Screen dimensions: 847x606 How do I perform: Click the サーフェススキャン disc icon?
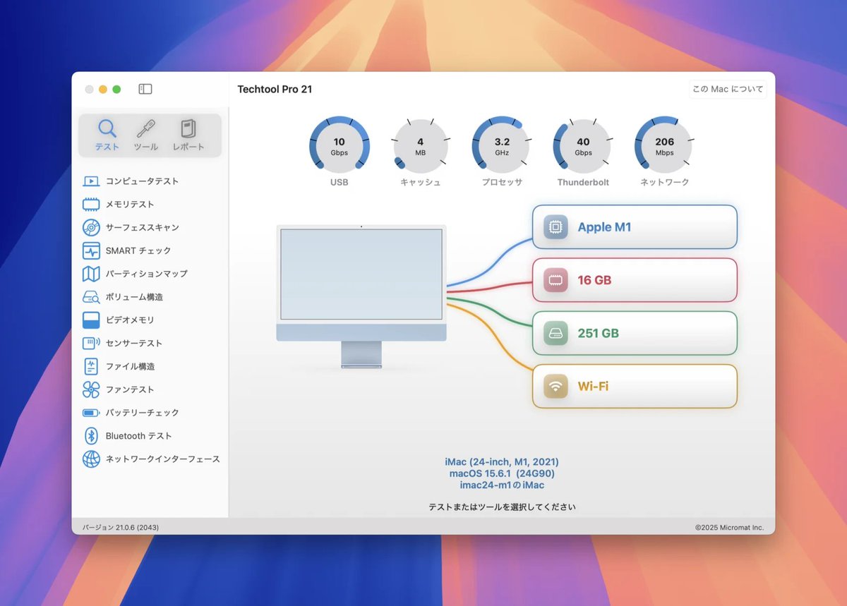[x=91, y=227]
